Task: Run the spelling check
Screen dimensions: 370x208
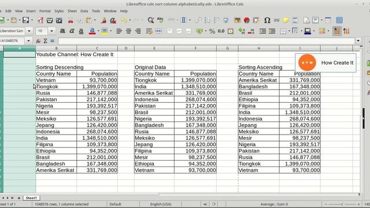Action: click(160, 20)
